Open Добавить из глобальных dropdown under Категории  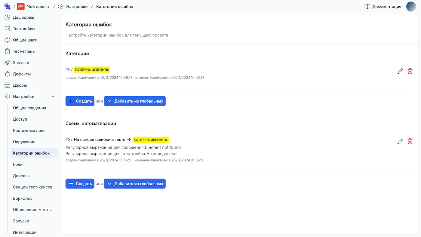pyautogui.click(x=135, y=101)
